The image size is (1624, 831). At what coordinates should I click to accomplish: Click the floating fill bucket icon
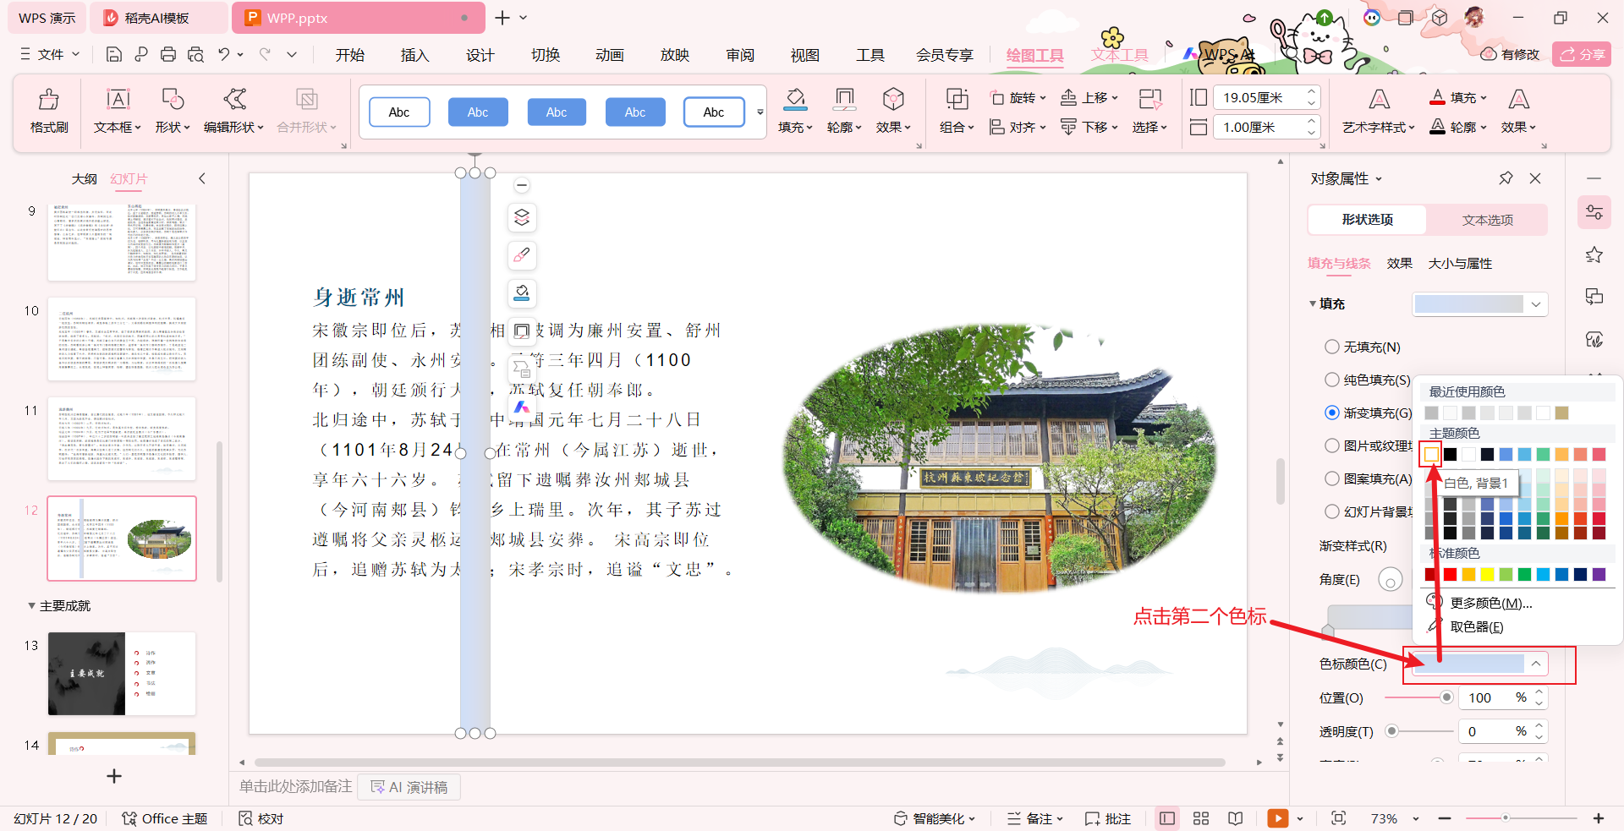522,292
